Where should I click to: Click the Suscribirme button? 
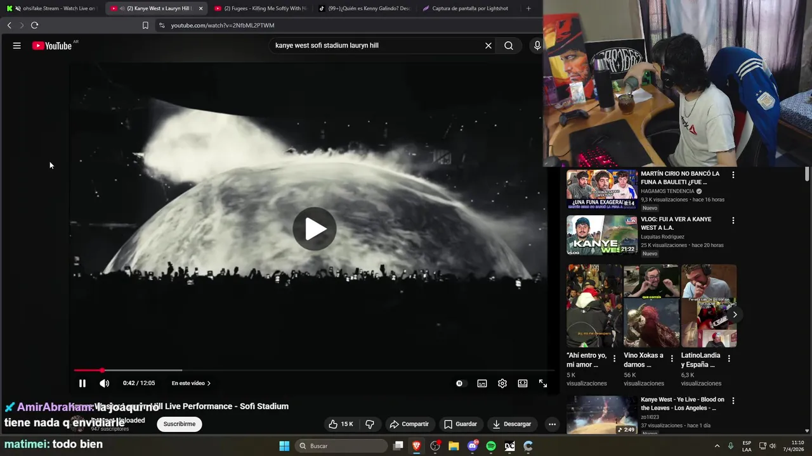coord(180,424)
